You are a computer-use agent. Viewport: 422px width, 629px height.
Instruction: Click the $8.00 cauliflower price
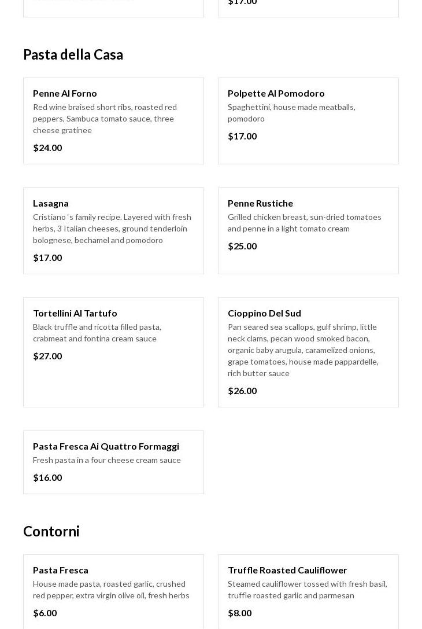click(239, 613)
